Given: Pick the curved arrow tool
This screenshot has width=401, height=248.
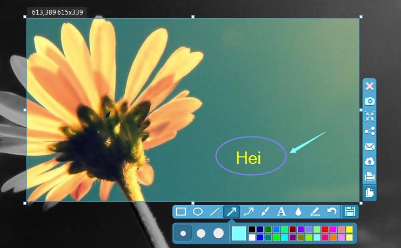Looking at the screenshot, I should pyautogui.click(x=249, y=212).
